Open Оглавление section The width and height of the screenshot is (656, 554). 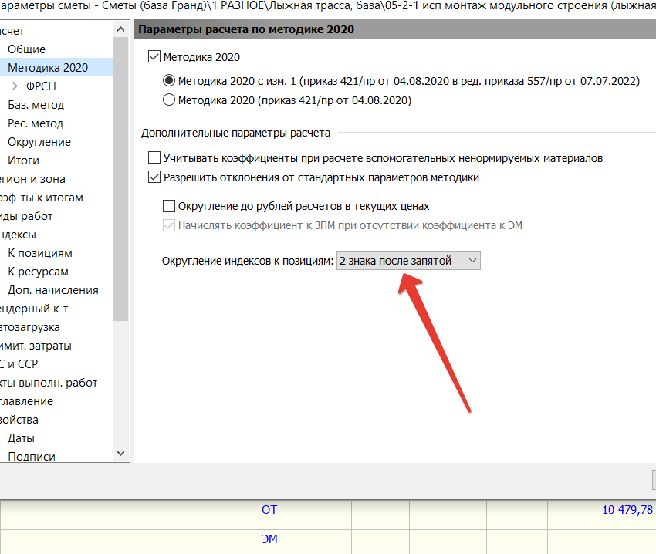(27, 401)
